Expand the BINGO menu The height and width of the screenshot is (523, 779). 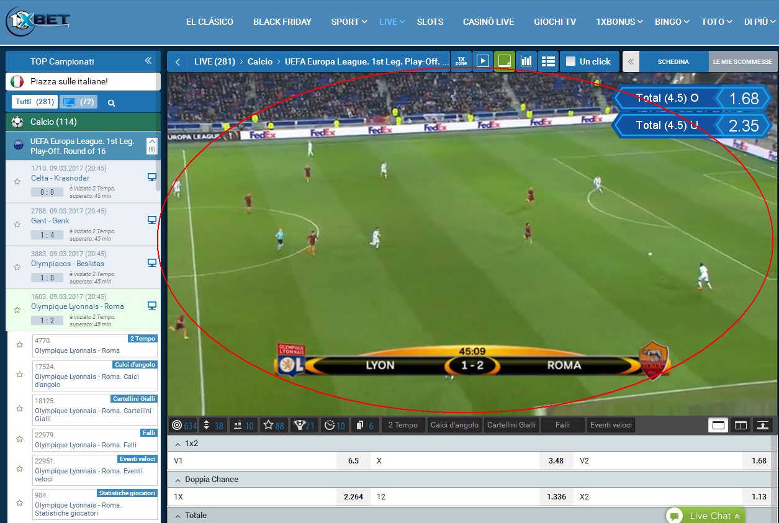tap(672, 22)
